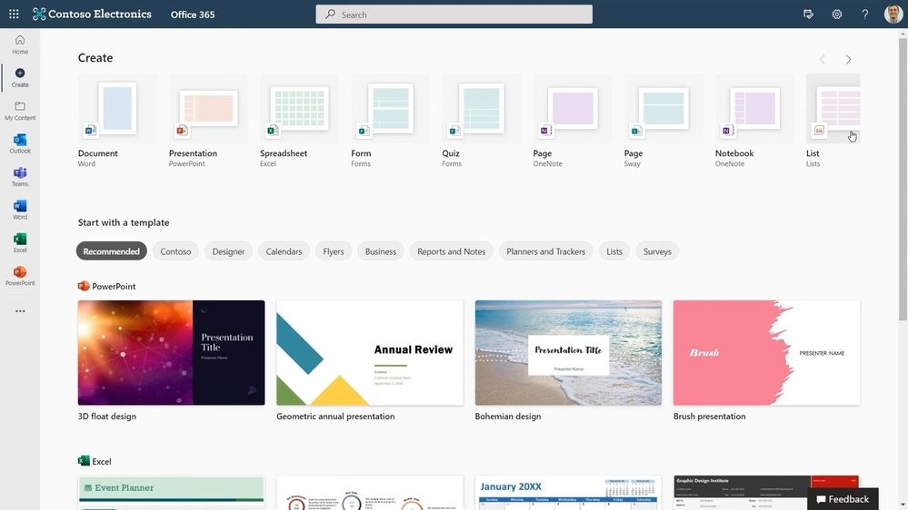The width and height of the screenshot is (908, 510).
Task: Select the Business template filter
Action: click(381, 251)
